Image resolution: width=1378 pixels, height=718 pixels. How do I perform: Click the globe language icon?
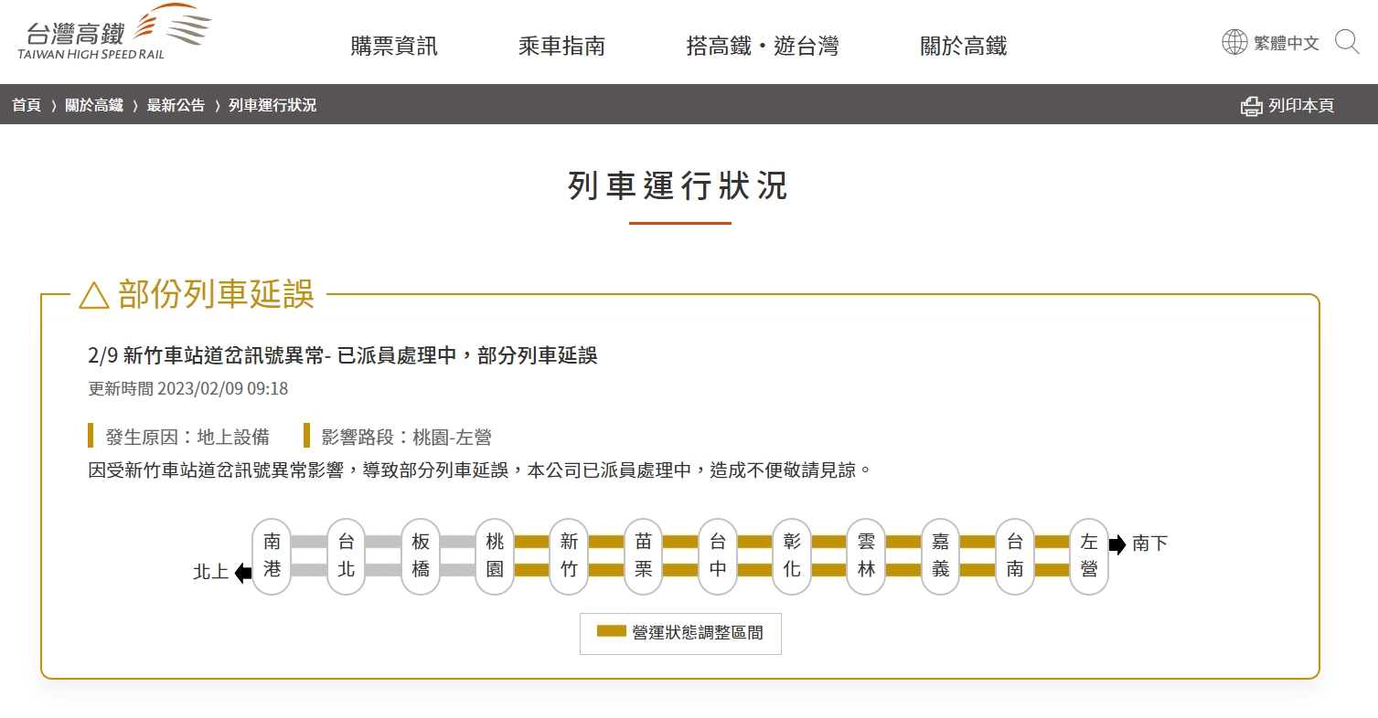[1234, 42]
